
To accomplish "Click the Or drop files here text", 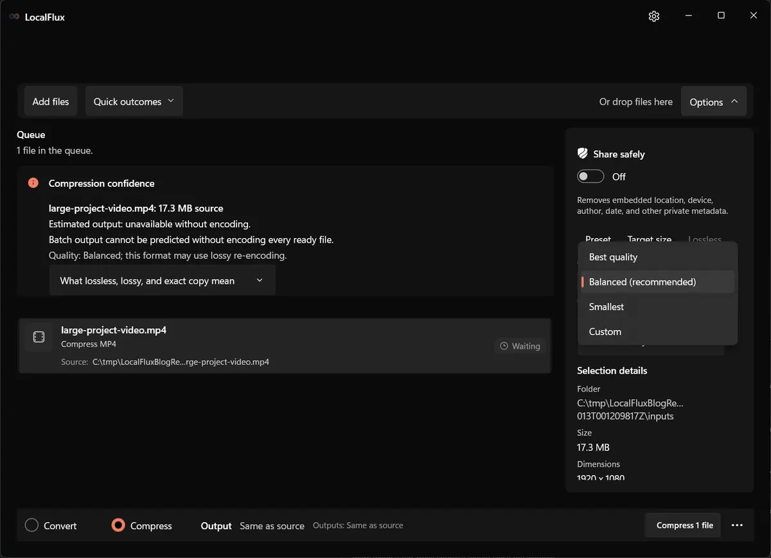I will tap(636, 101).
